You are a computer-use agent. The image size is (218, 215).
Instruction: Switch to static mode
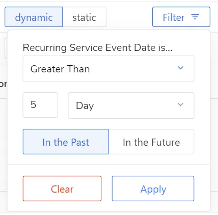85,17
